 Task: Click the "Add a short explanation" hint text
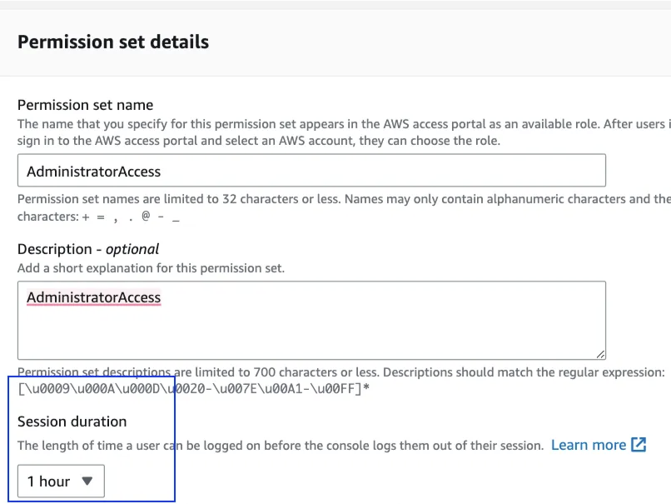151,268
